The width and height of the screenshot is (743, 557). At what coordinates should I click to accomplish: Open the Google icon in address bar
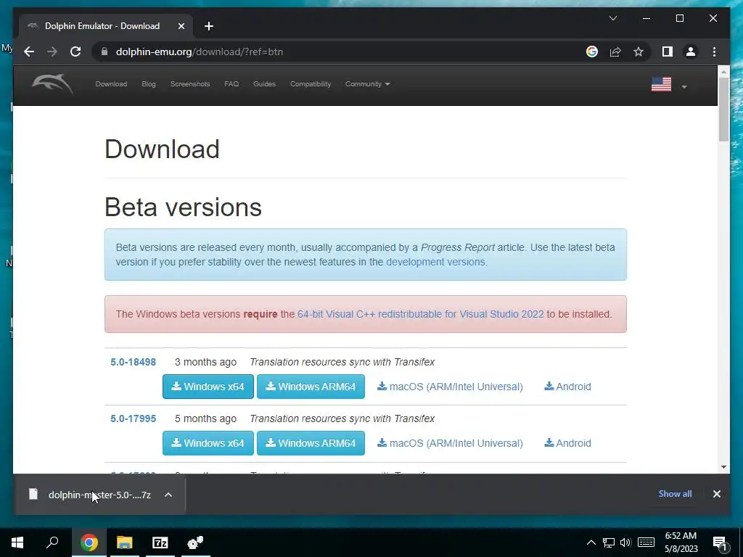point(592,51)
